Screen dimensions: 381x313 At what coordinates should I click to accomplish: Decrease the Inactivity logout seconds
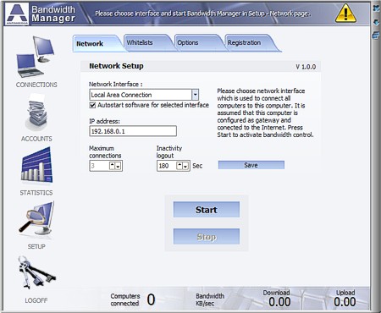click(x=185, y=167)
